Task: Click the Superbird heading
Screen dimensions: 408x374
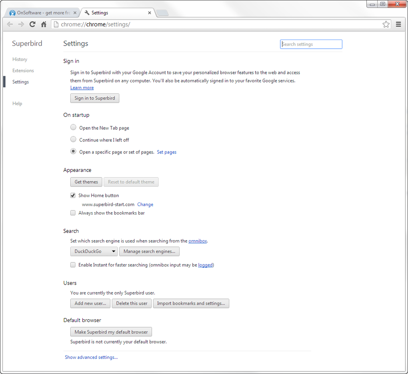Action: [x=27, y=44]
